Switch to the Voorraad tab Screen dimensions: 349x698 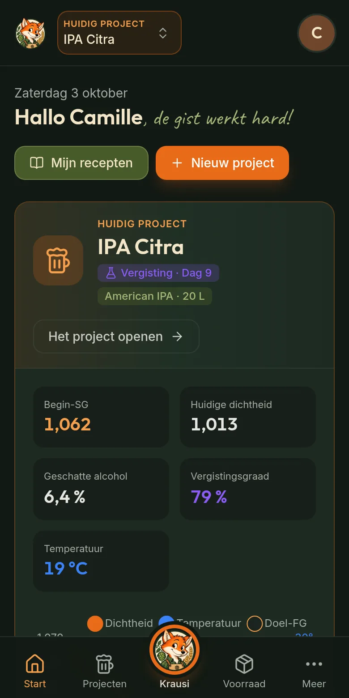tap(244, 671)
